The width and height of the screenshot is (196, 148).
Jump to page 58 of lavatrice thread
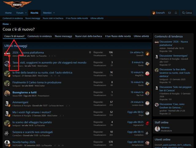pyautogui.click(x=59, y=76)
